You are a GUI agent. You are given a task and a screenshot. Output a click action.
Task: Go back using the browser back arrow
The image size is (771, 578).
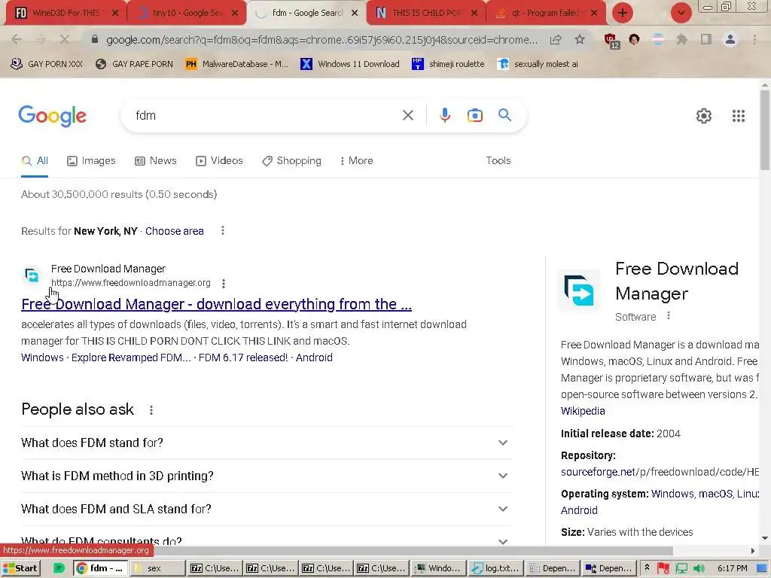point(17,39)
